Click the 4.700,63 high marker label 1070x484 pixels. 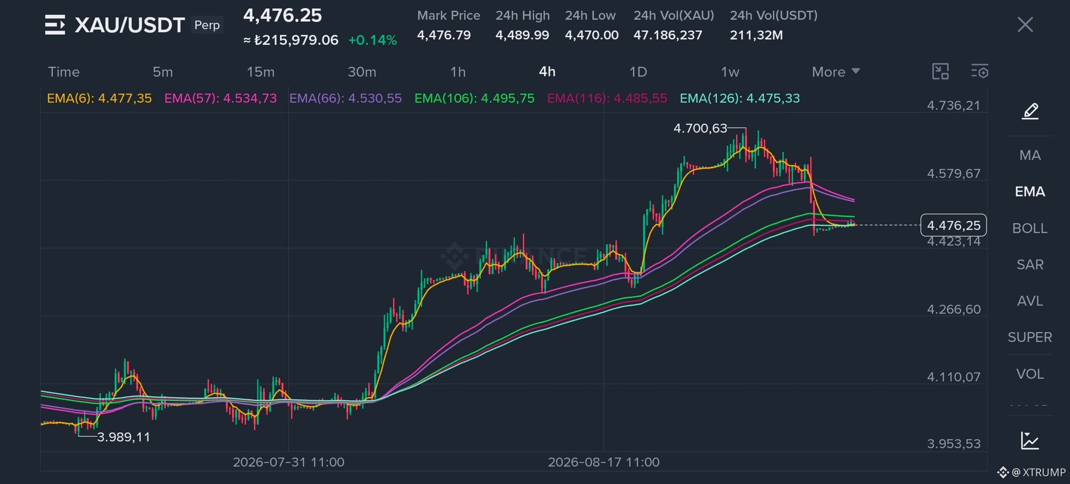pyautogui.click(x=700, y=128)
